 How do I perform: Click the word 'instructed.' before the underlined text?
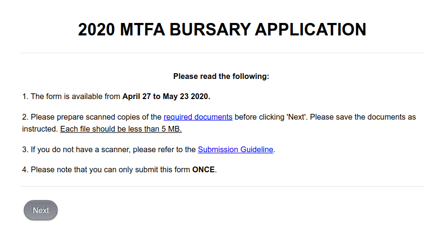click(x=40, y=129)
